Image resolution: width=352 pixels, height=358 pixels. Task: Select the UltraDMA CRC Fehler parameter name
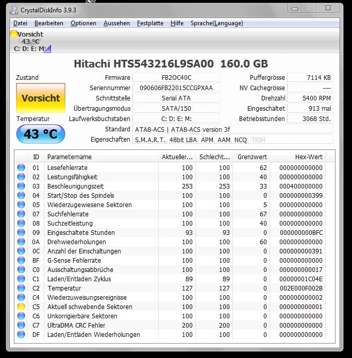tap(76, 326)
